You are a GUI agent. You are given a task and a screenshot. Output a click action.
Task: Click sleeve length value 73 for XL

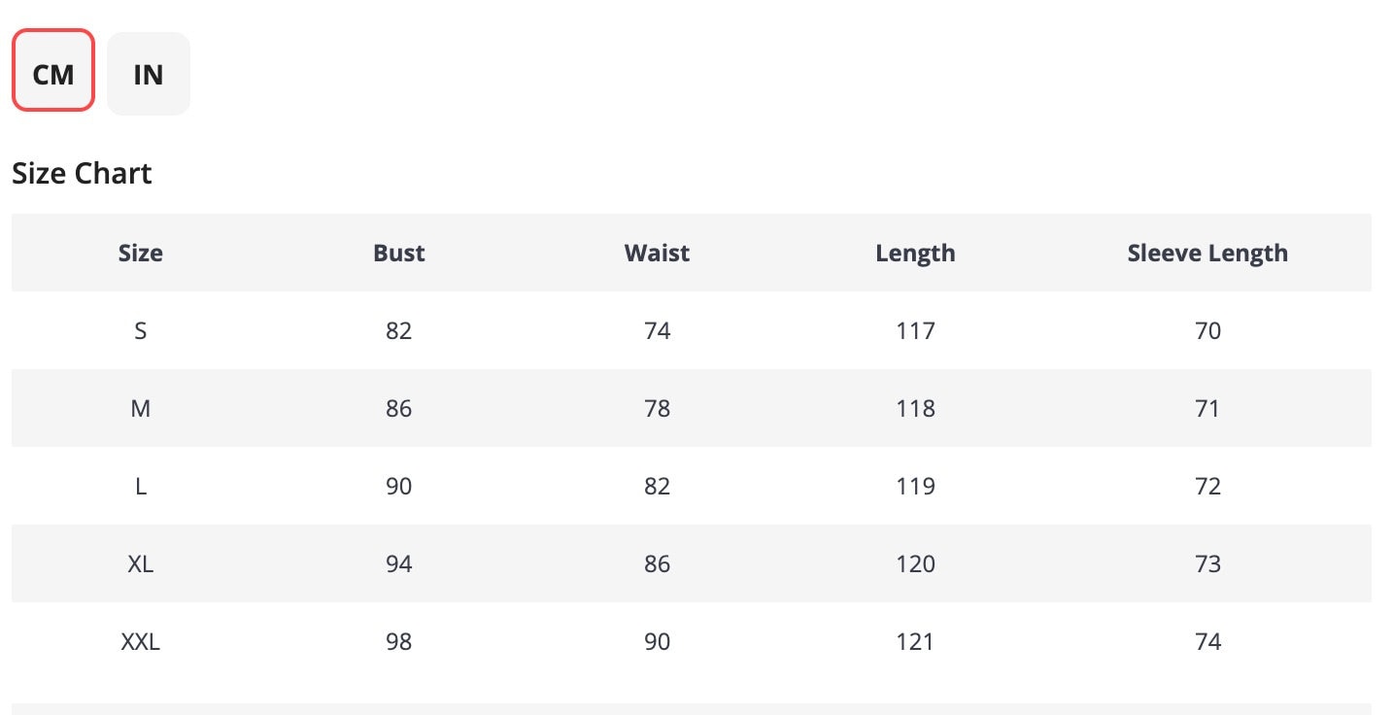click(x=1207, y=563)
